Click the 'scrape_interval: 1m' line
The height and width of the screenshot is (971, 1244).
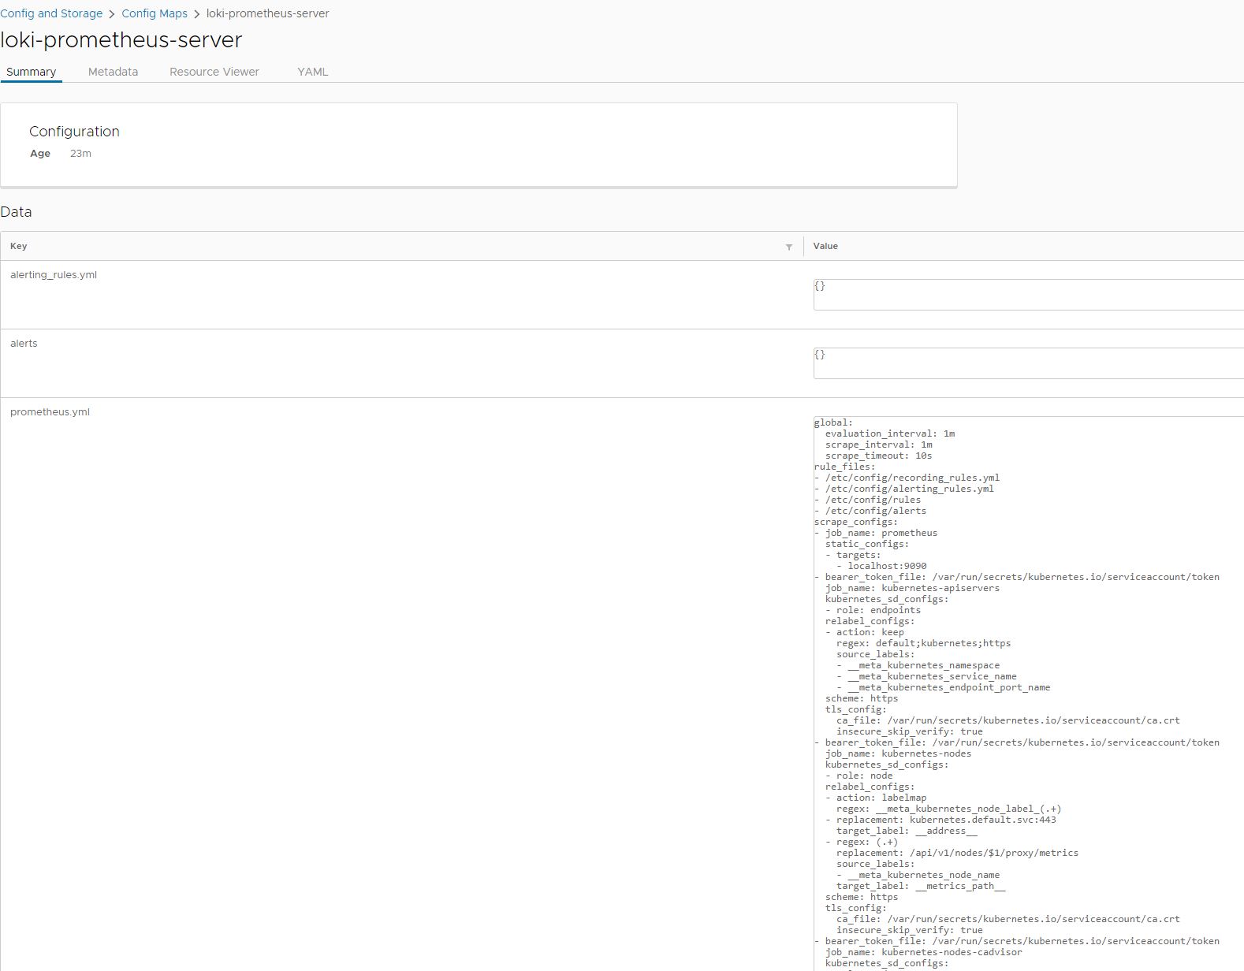click(879, 445)
